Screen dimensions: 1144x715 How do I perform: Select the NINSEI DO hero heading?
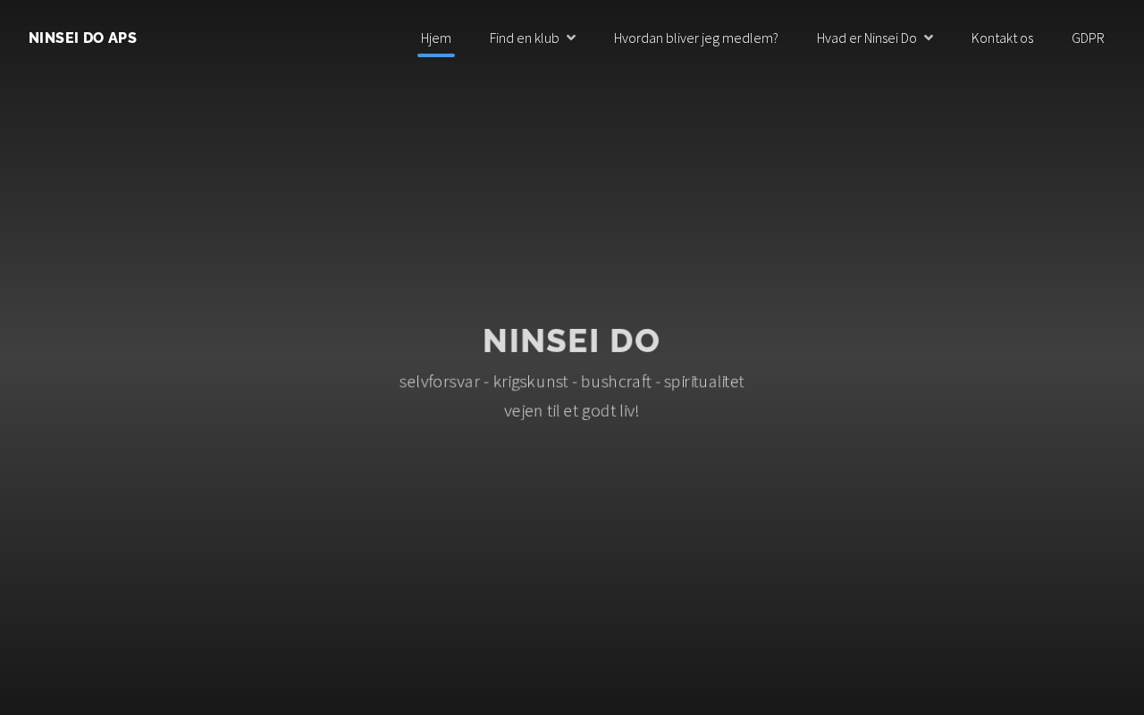572,341
